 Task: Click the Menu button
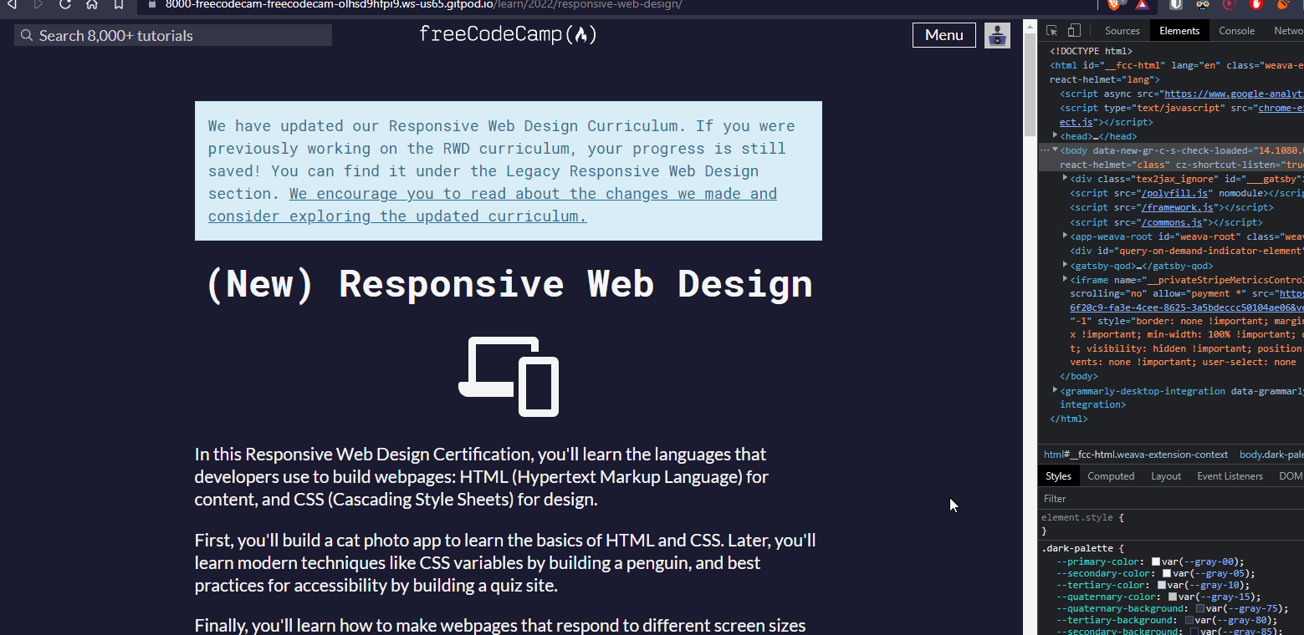[x=943, y=35]
